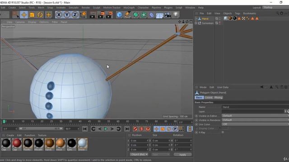
Task: Click the recent tool plus icon
Action: click(x=48, y=15)
